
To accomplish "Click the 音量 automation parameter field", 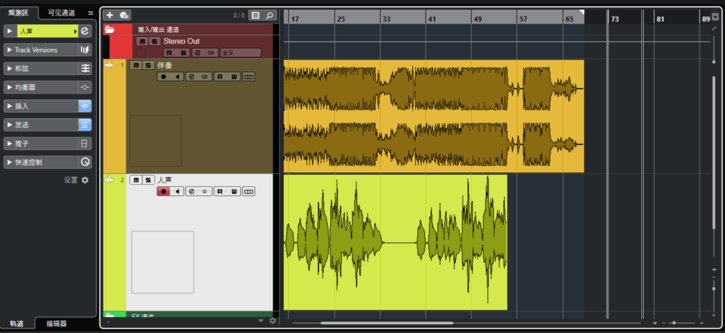I will click(240, 52).
